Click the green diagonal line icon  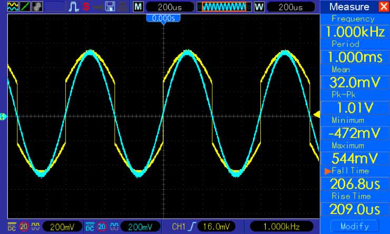click(x=24, y=7)
